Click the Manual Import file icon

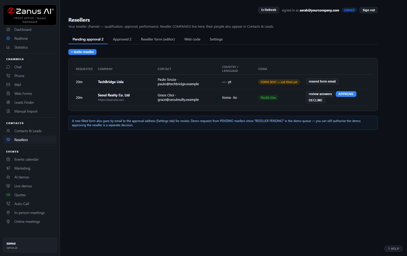8,111
